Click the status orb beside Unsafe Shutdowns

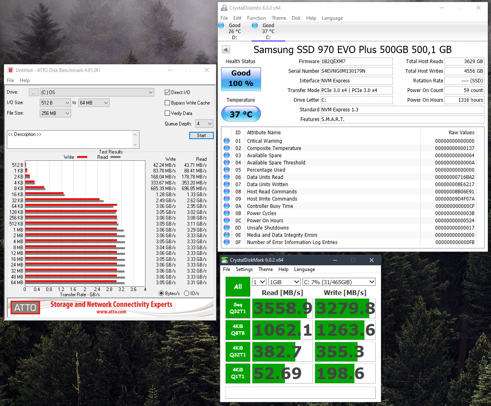click(227, 228)
